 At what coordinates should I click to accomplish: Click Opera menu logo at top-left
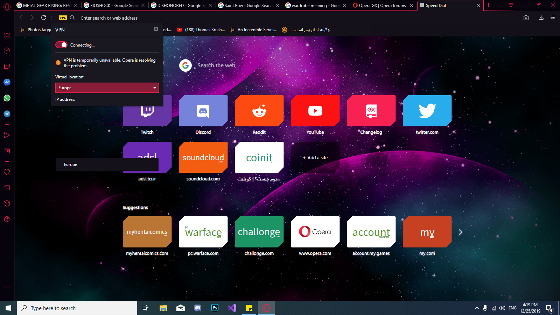pos(7,7)
